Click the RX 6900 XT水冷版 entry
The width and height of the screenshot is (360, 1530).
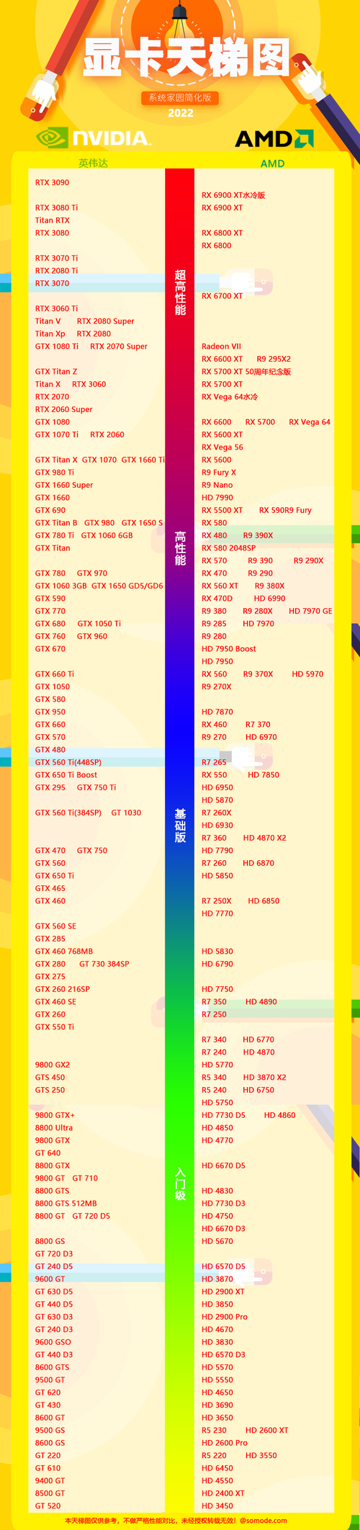coord(233,195)
